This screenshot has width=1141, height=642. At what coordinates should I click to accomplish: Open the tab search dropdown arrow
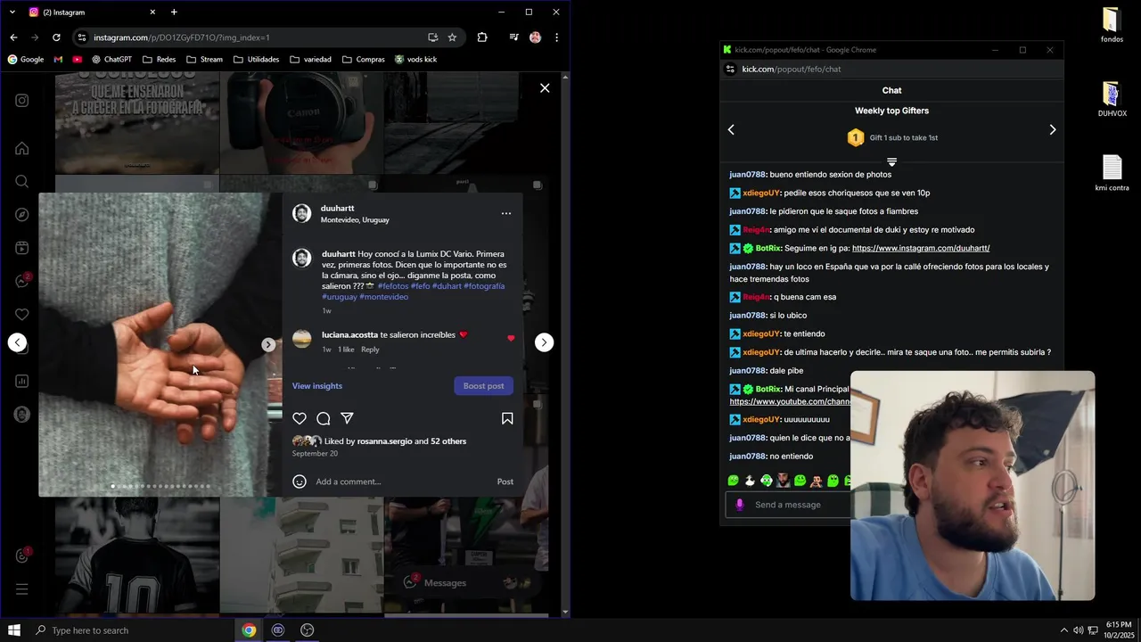click(12, 12)
